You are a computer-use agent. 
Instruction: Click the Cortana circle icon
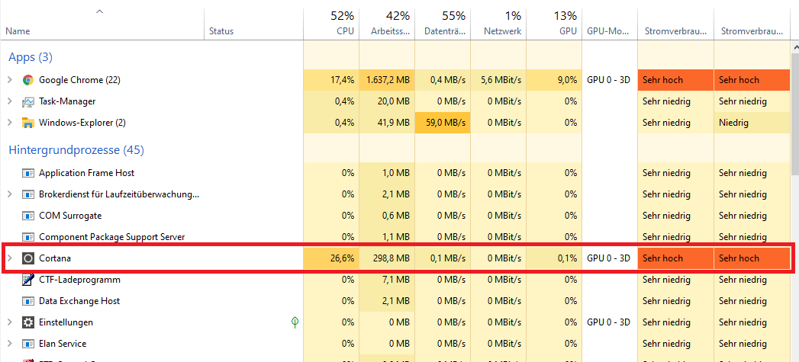pos(28,258)
